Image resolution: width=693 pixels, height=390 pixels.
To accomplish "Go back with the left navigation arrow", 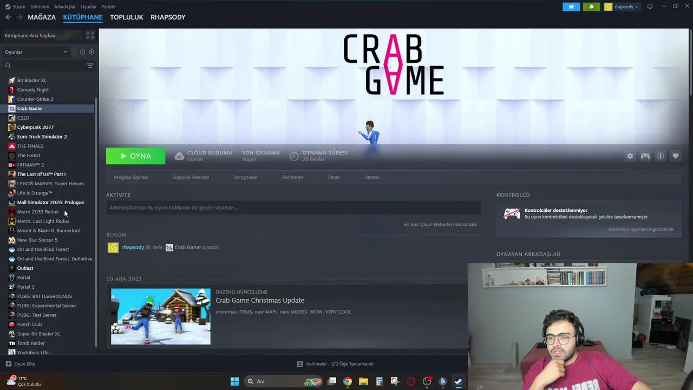I will coord(8,17).
